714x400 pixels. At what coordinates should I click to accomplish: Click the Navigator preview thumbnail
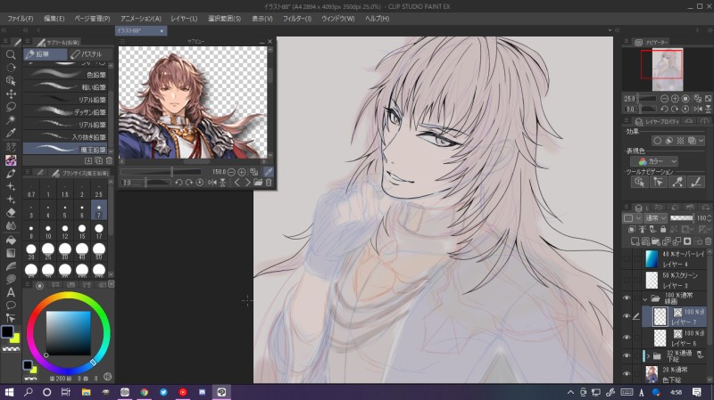pyautogui.click(x=668, y=70)
